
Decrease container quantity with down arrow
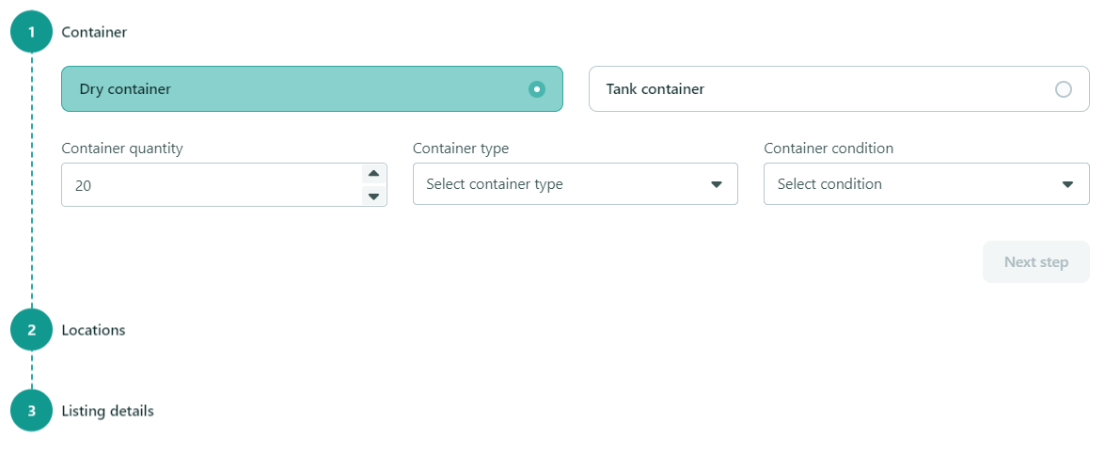(x=373, y=196)
